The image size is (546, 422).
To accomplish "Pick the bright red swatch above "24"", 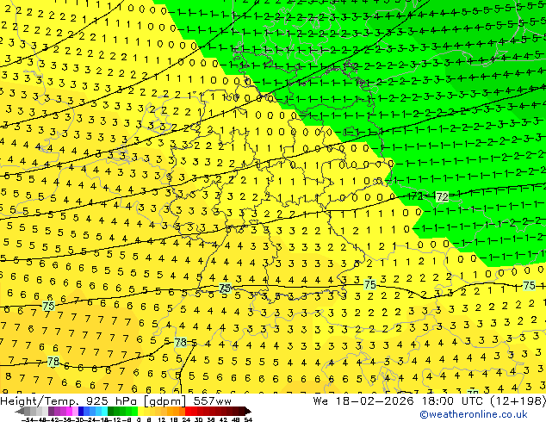I will (x=188, y=411).
